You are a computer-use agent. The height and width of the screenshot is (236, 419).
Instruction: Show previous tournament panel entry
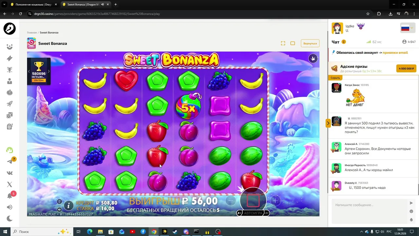click(x=29, y=71)
